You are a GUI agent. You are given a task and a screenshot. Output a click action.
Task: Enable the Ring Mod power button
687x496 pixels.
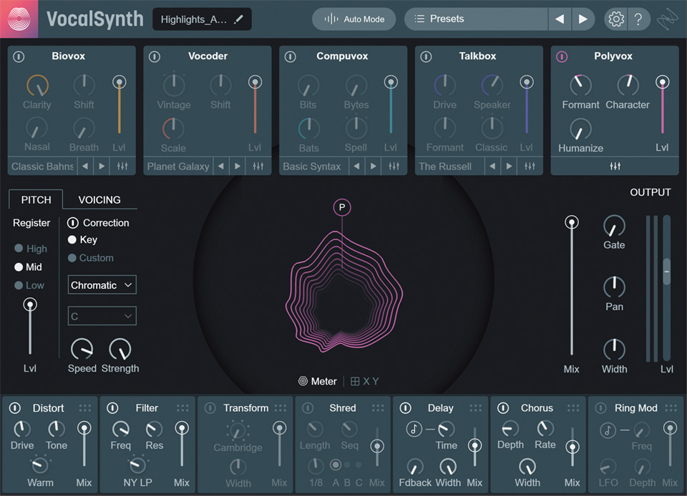(600, 408)
